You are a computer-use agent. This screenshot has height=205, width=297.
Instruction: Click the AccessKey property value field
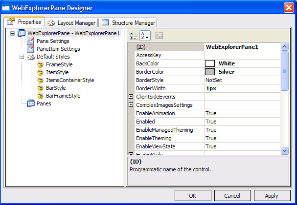coord(242,55)
